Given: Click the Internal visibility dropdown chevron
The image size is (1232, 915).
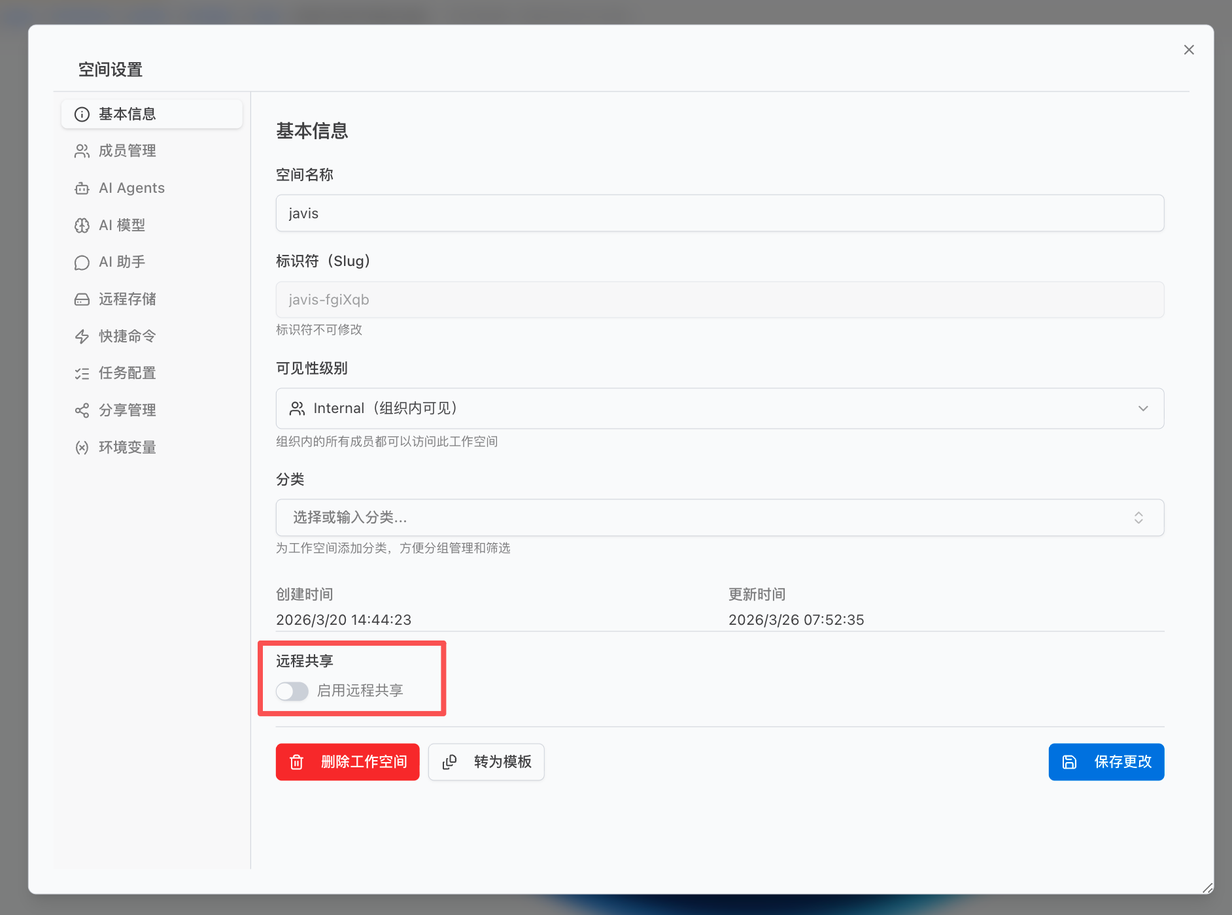Looking at the screenshot, I should tap(1143, 408).
